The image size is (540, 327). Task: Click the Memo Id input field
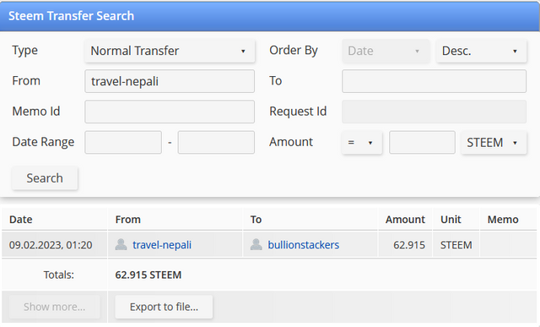(170, 112)
